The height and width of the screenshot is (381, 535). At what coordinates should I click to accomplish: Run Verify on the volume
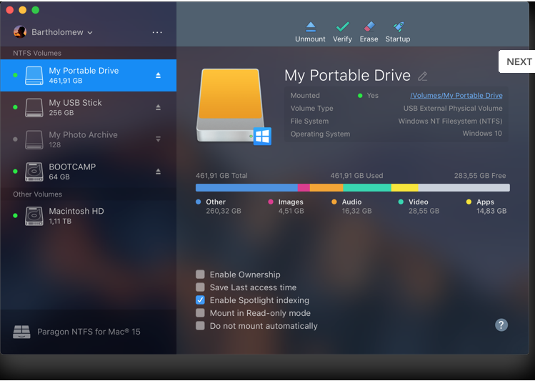click(342, 32)
